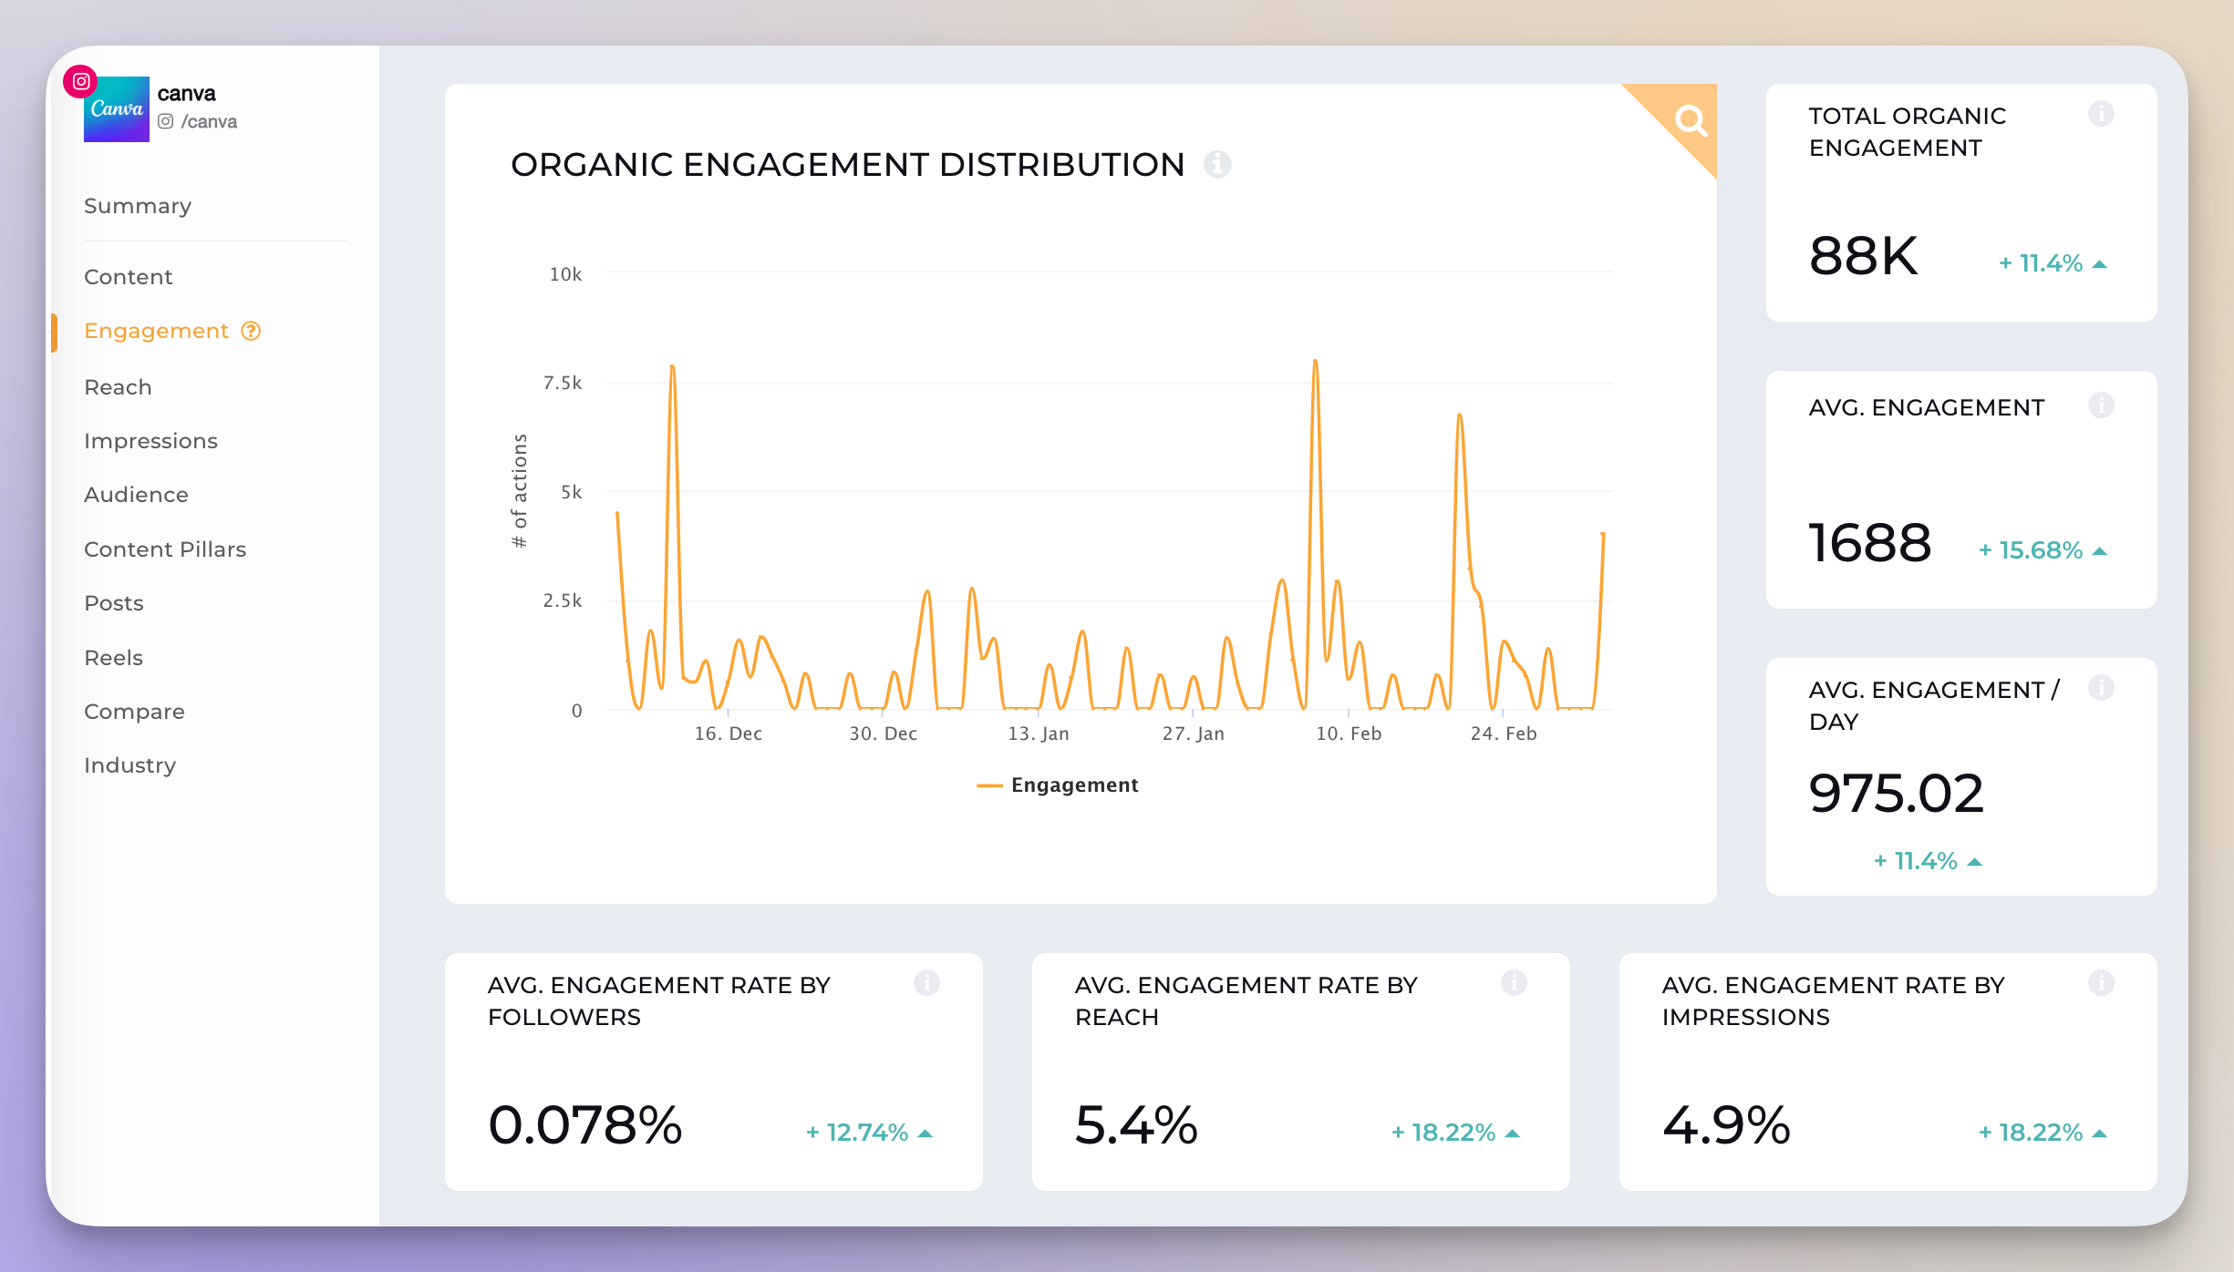Click the Total Organic Engagement heading

pyautogui.click(x=1908, y=132)
